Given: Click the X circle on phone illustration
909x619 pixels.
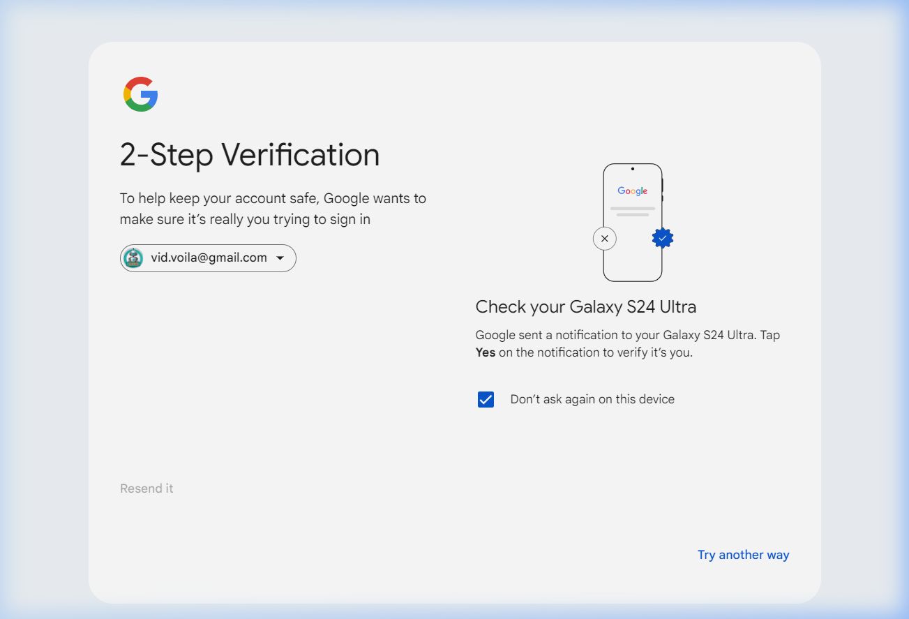Looking at the screenshot, I should point(604,239).
